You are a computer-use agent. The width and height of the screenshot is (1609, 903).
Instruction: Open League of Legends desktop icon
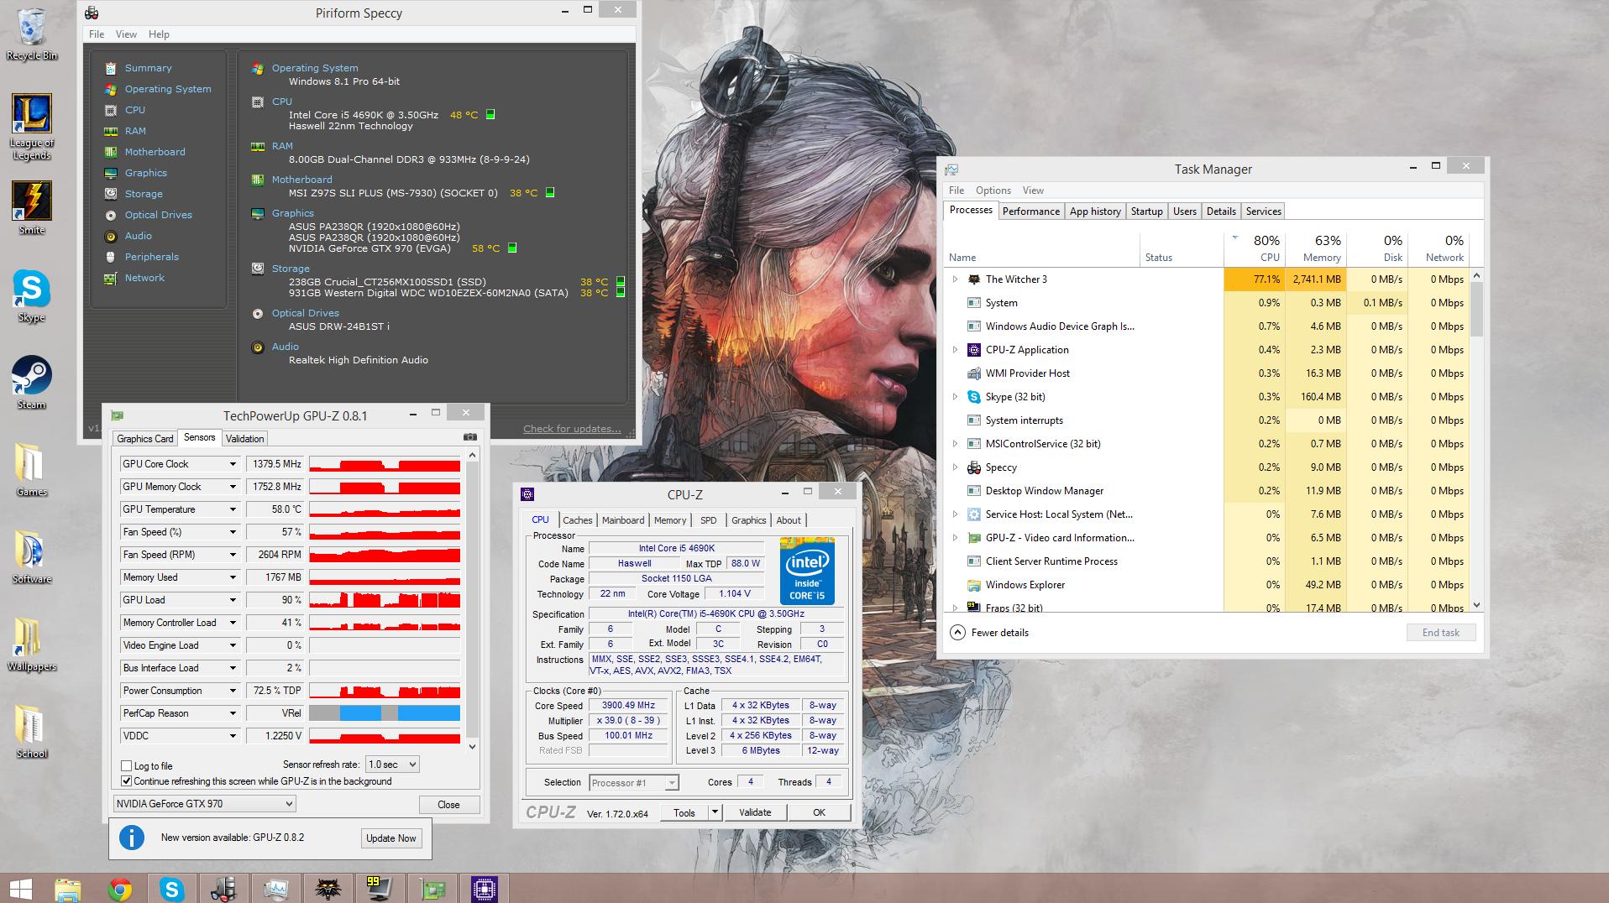[x=32, y=126]
